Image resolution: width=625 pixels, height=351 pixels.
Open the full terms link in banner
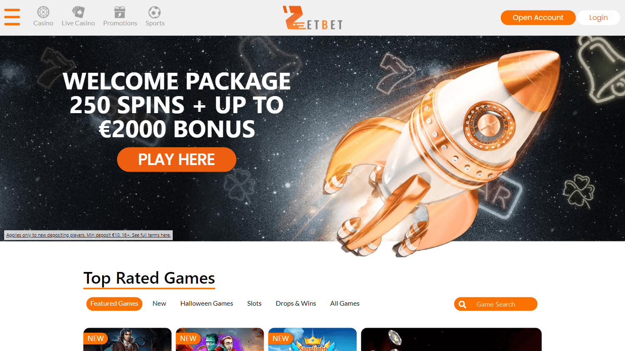click(88, 235)
